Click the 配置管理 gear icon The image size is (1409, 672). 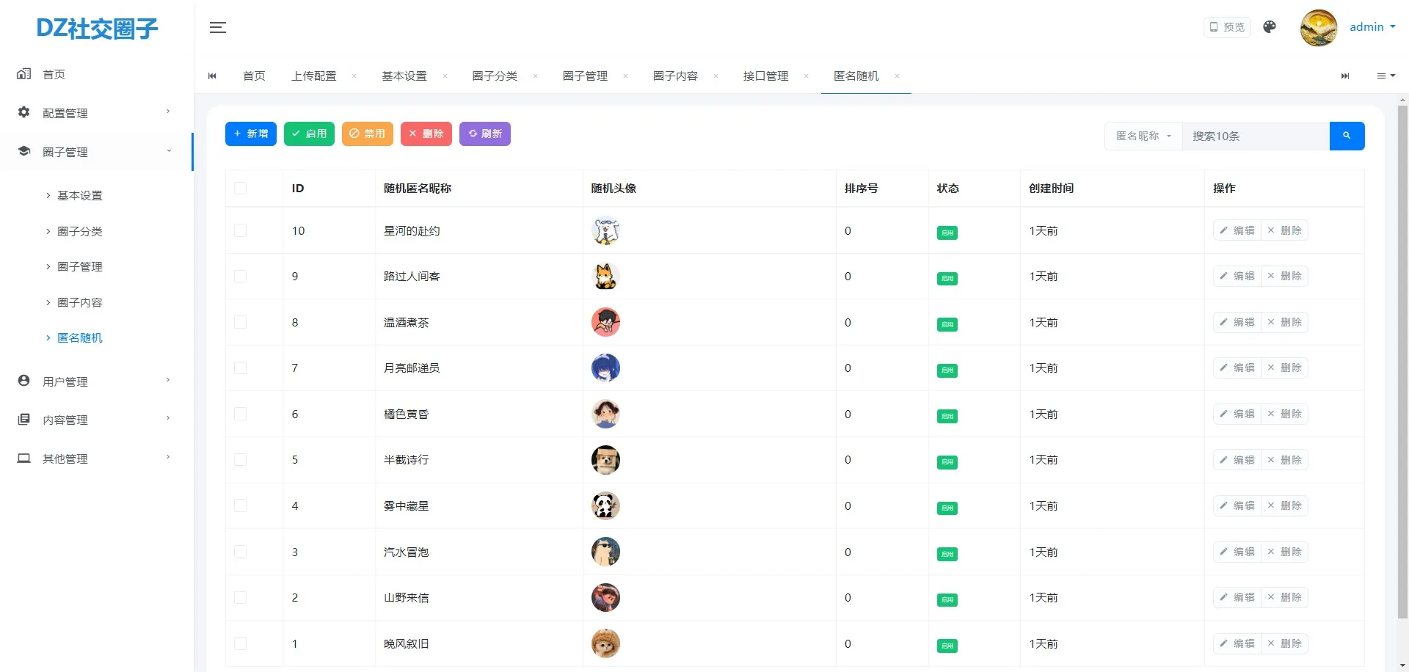point(23,112)
